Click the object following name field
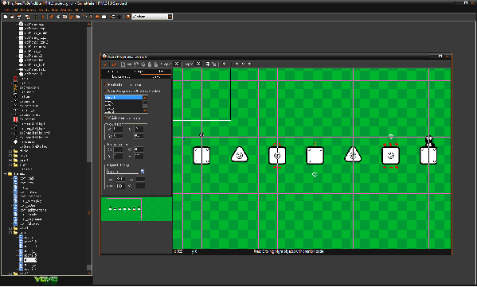This screenshot has width=477, height=287. (x=123, y=172)
